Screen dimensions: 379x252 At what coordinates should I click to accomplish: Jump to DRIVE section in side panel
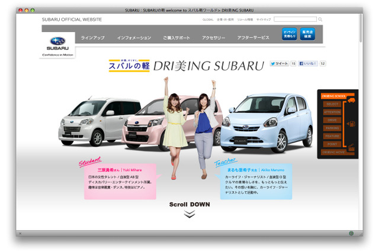(x=332, y=120)
